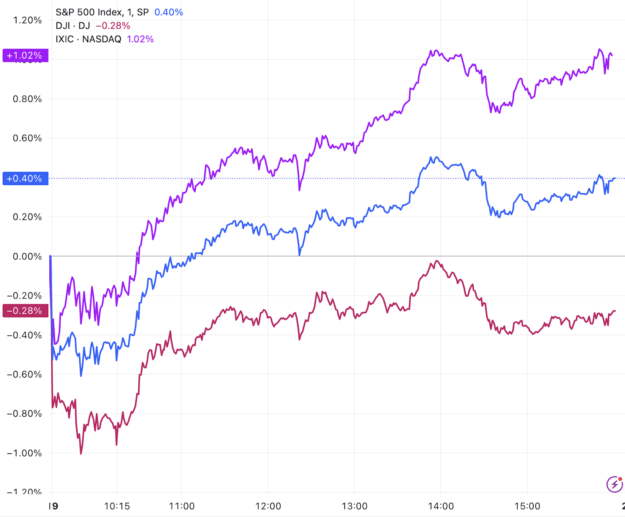Click the 11:00 time axis label
The image size is (625, 517).
click(182, 506)
